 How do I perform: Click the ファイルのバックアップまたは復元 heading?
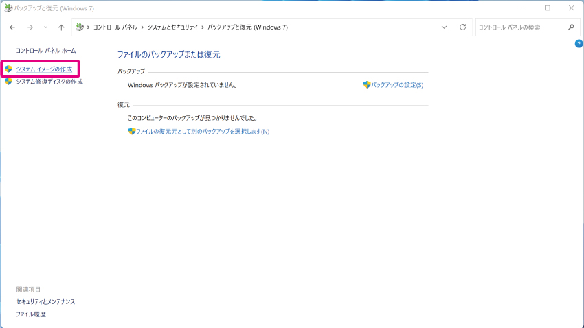click(169, 55)
